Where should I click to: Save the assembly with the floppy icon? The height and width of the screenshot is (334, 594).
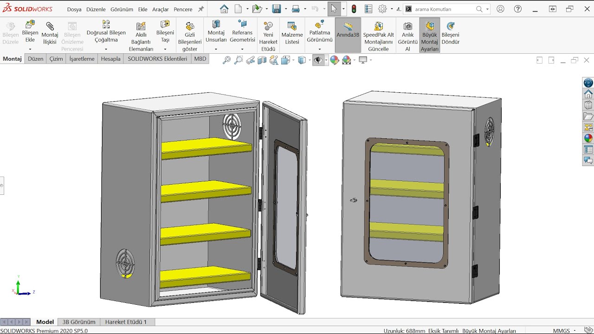tap(277, 9)
